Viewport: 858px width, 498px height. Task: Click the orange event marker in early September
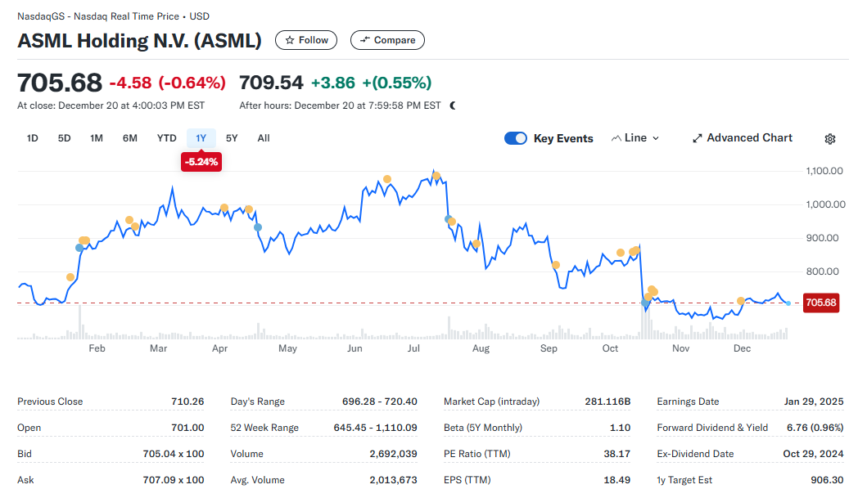[x=556, y=265]
